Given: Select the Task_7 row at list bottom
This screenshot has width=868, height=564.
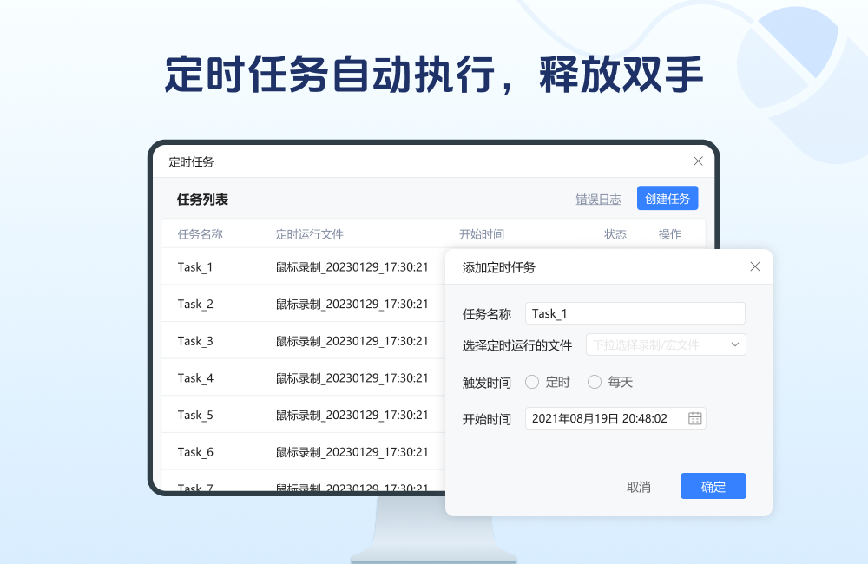Looking at the screenshot, I should click(195, 488).
